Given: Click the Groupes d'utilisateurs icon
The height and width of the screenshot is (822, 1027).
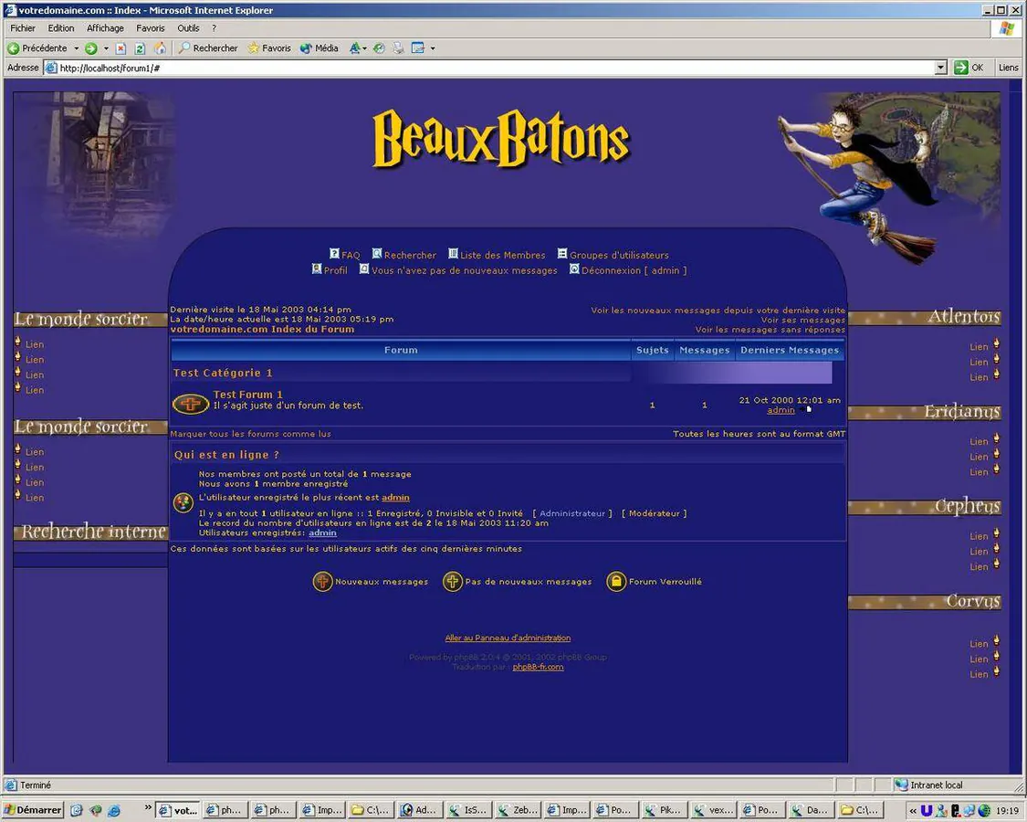Looking at the screenshot, I should pos(562,254).
